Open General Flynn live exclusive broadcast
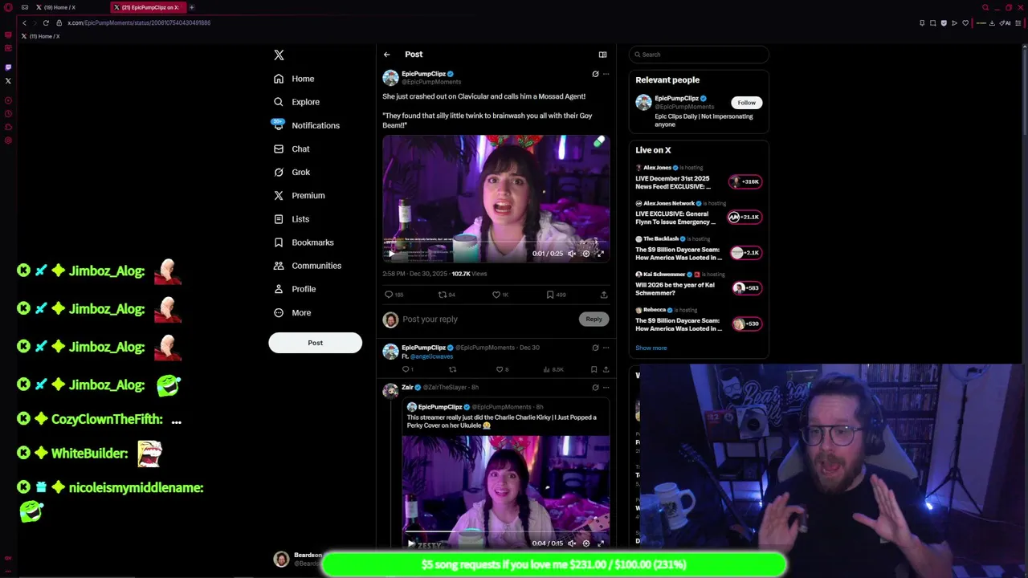This screenshot has width=1028, height=578. [698, 214]
